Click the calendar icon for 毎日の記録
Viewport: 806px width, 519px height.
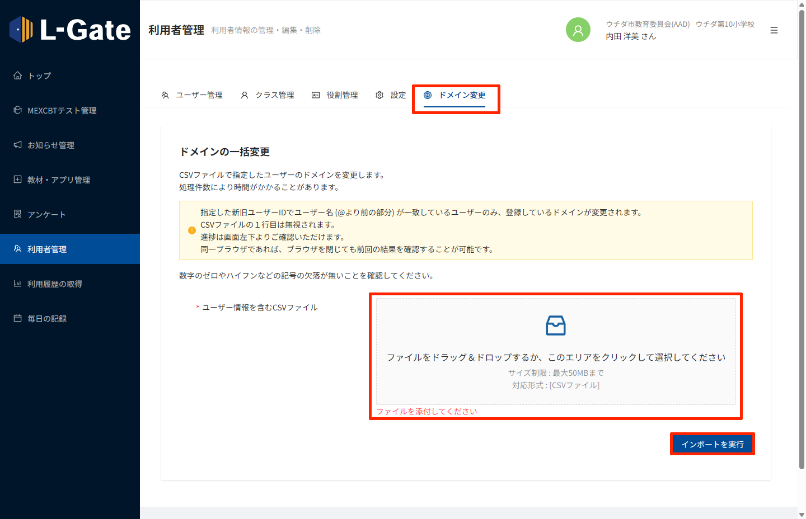click(x=18, y=318)
